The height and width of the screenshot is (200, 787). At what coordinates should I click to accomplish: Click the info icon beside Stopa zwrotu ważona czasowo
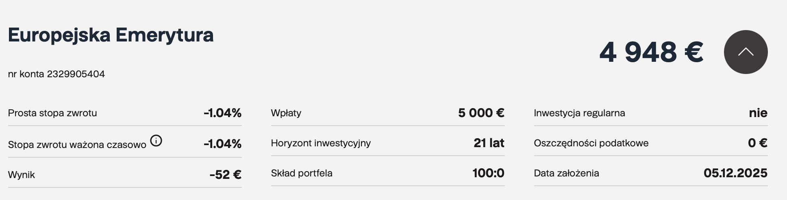click(x=156, y=141)
